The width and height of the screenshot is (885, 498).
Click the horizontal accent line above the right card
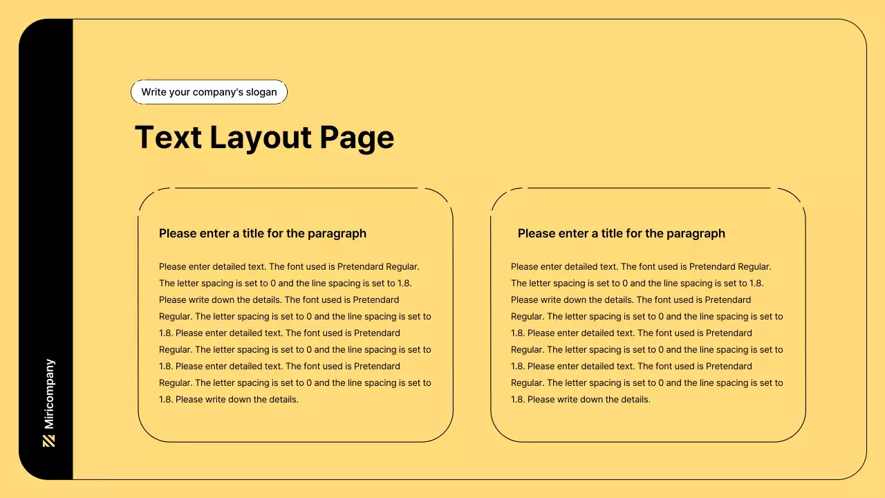(649, 187)
